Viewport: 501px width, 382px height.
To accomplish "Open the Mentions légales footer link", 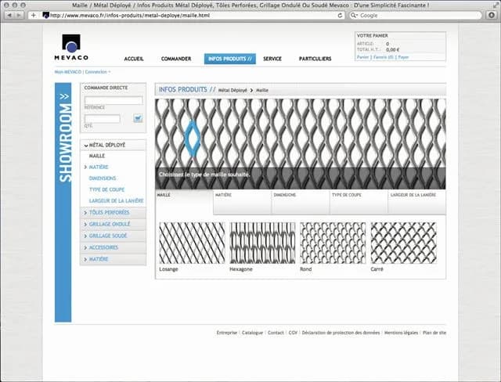I will click(401, 333).
